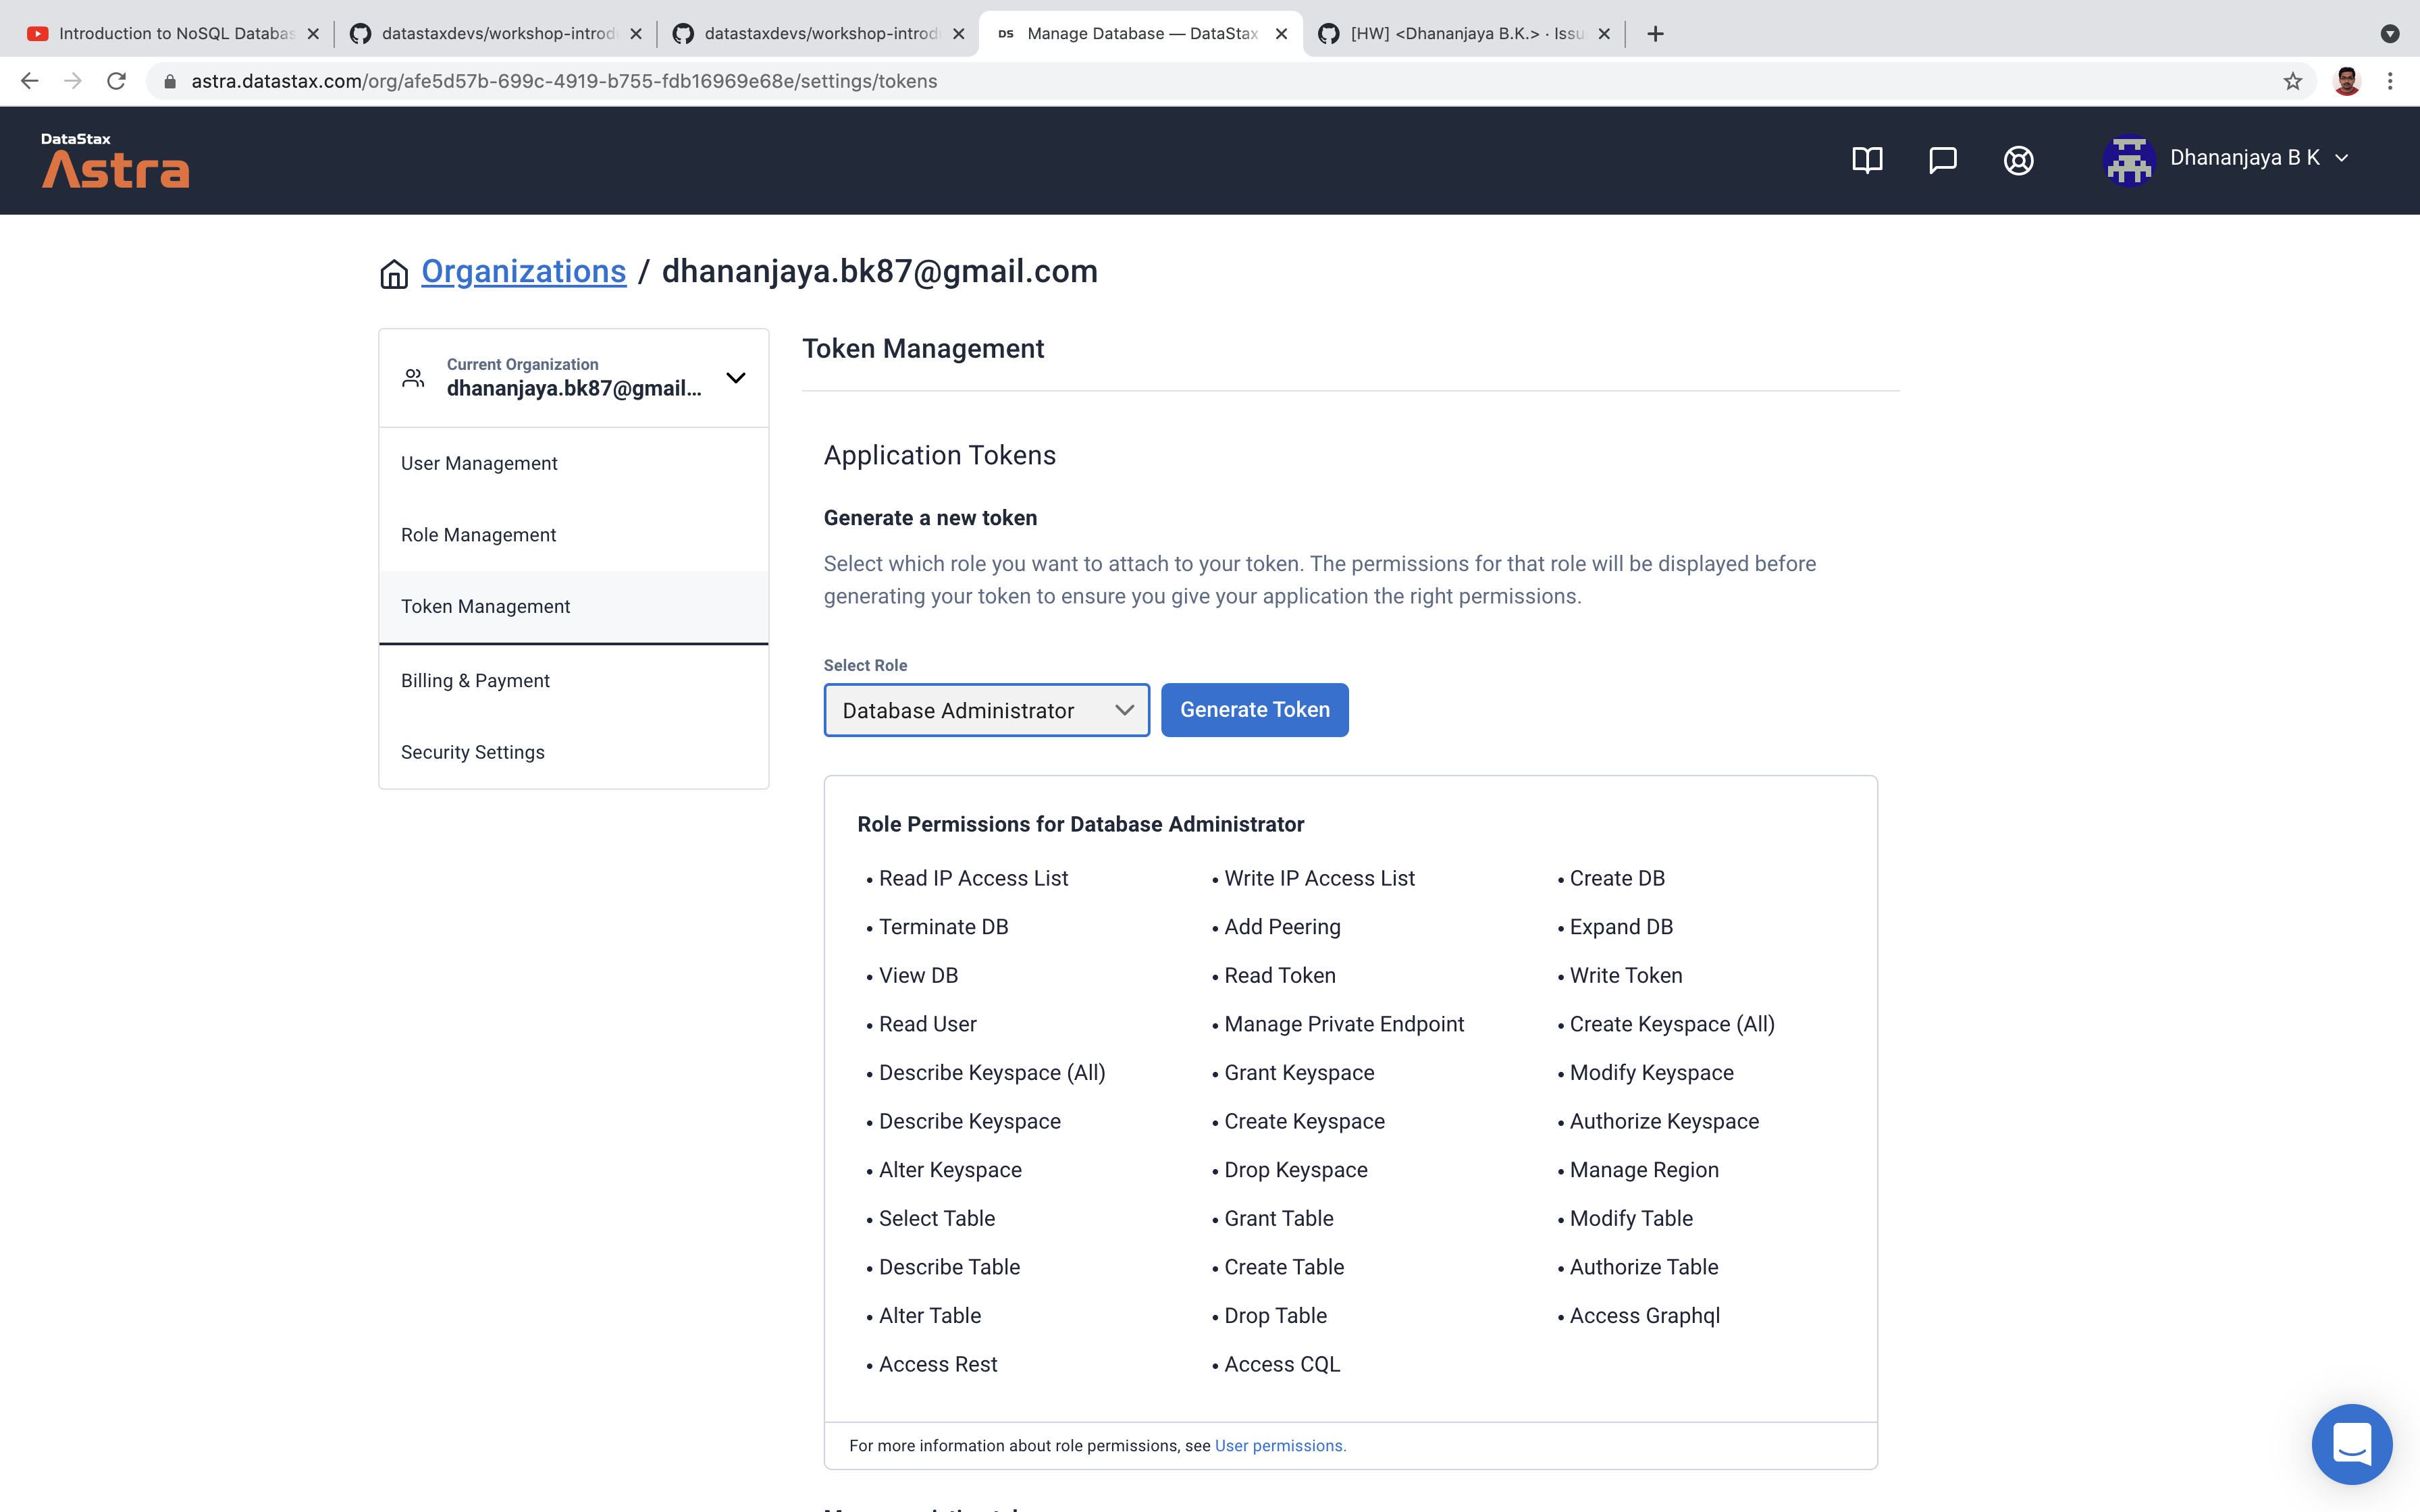Screen dimensions: 2420x1512
Task: Click the Generate Token button
Action: 1254,709
